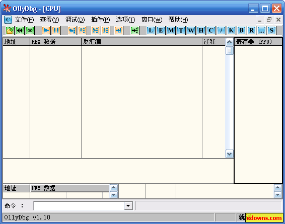Open the 文件(F) menu
This screenshot has width=285, height=224.
pos(24,20)
